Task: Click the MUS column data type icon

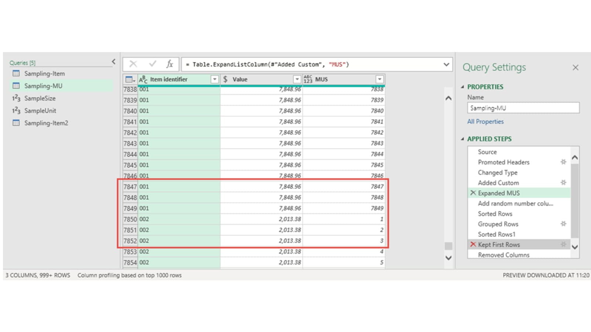Action: (308, 79)
